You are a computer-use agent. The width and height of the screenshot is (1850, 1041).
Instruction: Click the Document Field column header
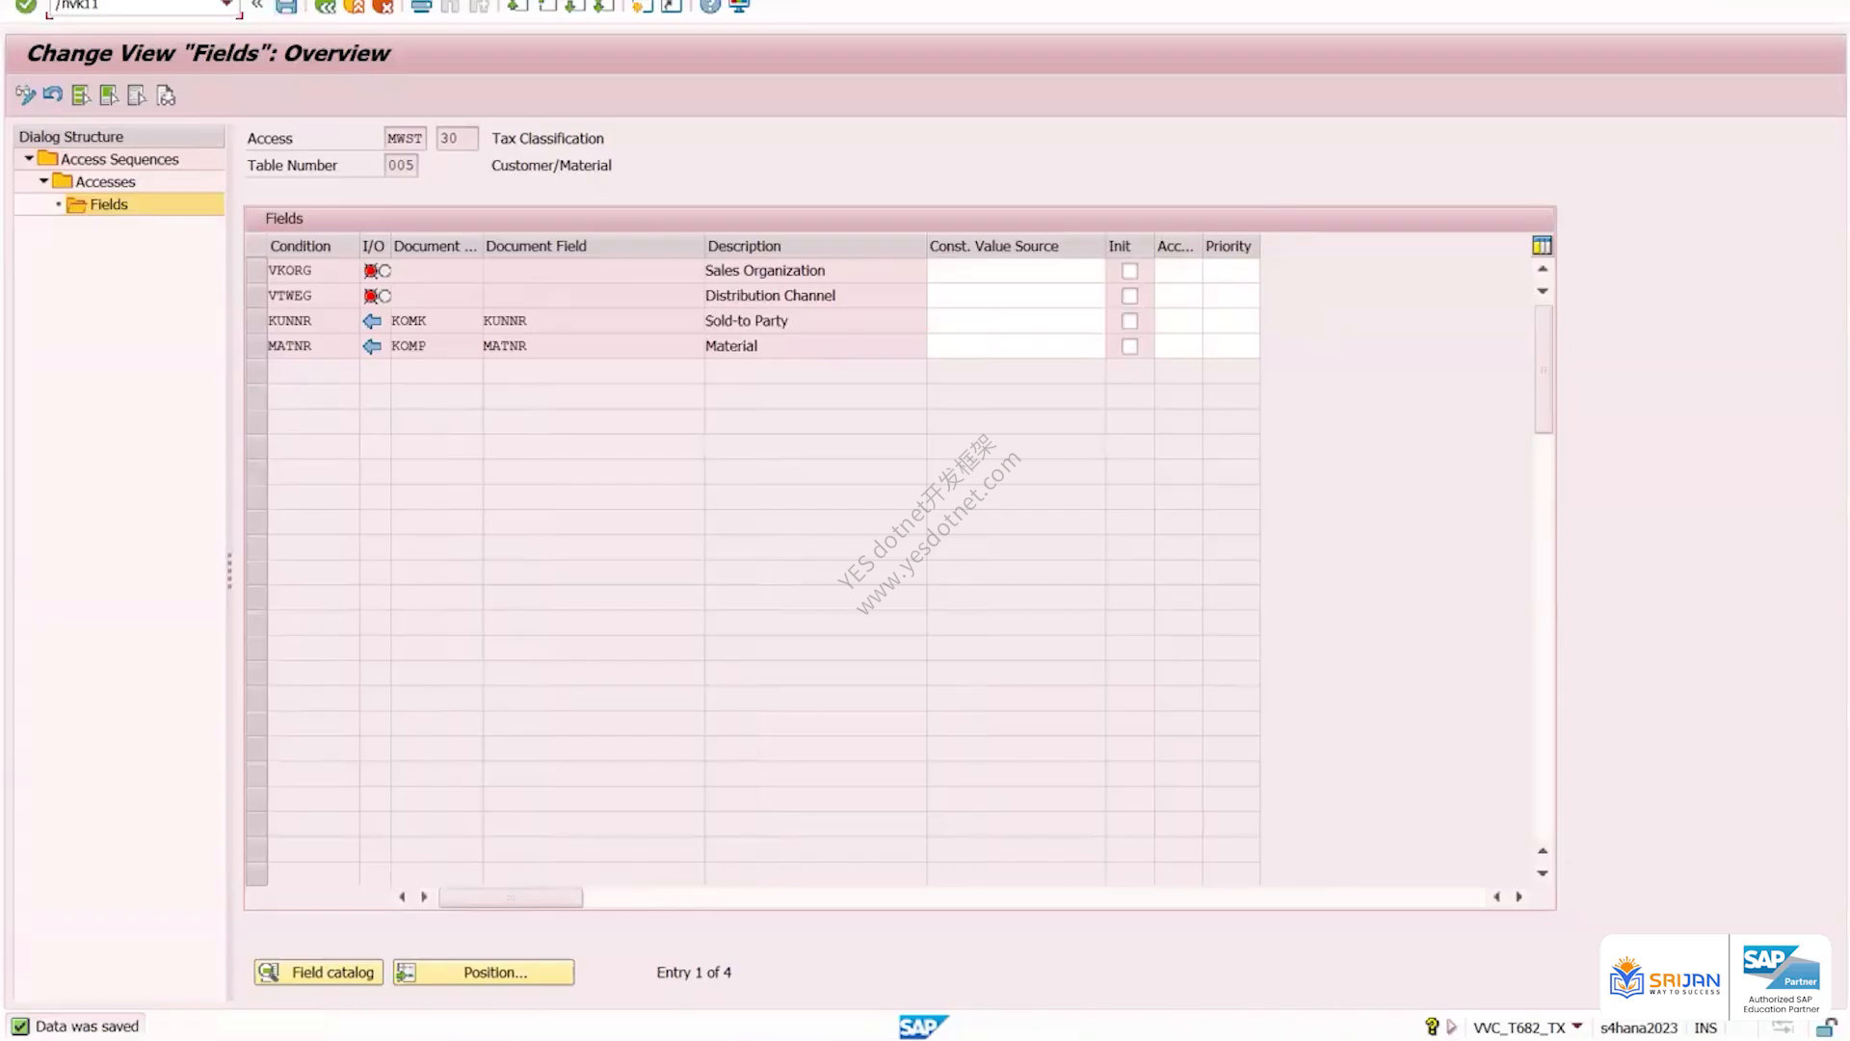click(x=593, y=246)
